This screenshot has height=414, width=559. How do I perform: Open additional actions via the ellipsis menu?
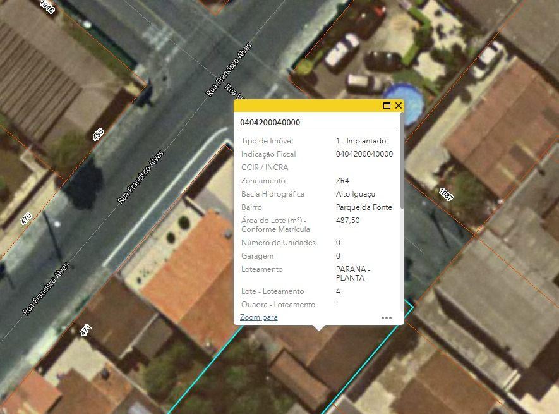(x=387, y=319)
